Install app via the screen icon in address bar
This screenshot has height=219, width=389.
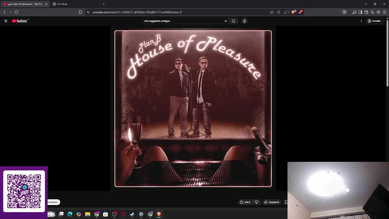click(x=272, y=12)
